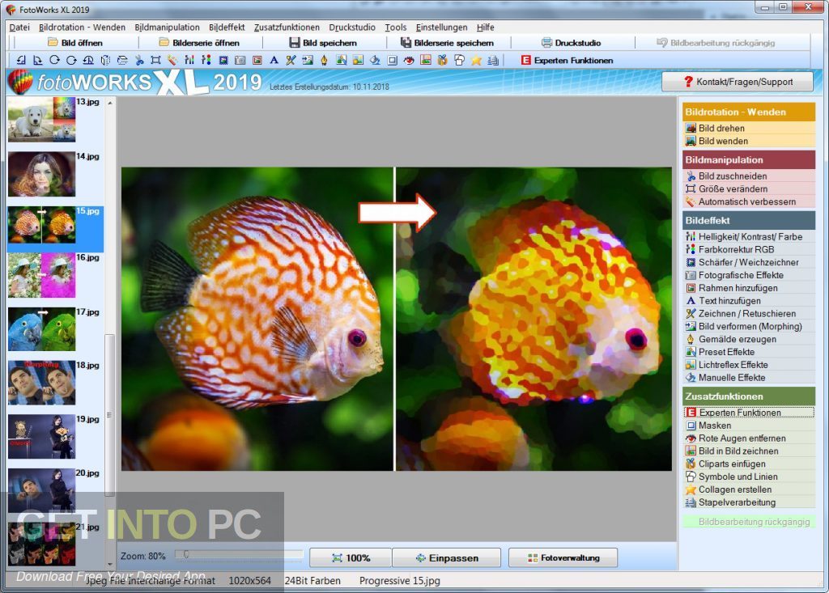Screen dimensions: 829x593
Task: Click the picture-in-picture toolbar icon
Action: point(426,60)
